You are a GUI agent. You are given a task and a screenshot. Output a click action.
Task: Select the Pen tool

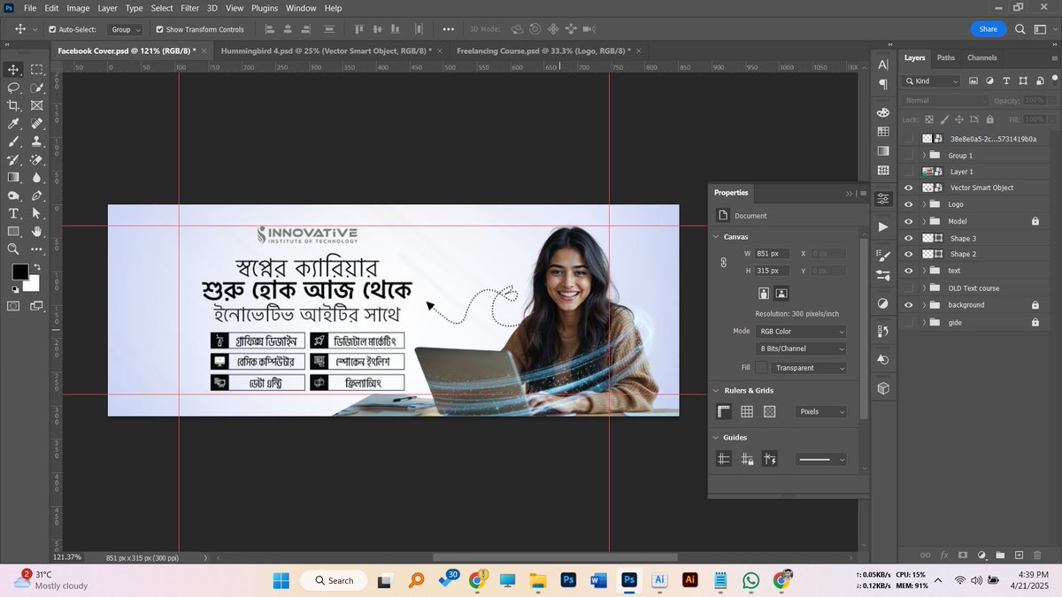click(x=37, y=195)
